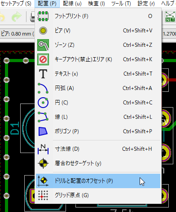This screenshot has height=212, width=176.
Task: Choose ビア (V) menu entry
Action: tap(98, 31)
